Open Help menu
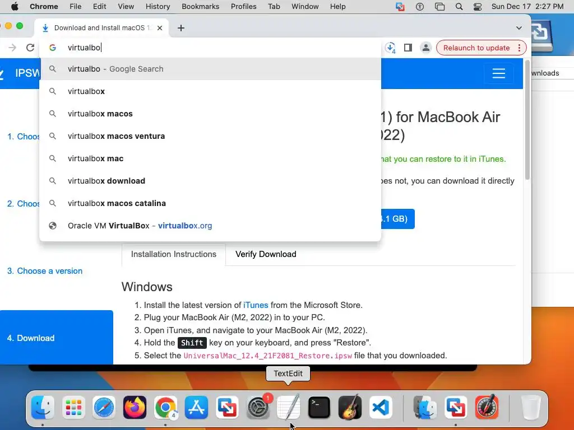 [337, 7]
